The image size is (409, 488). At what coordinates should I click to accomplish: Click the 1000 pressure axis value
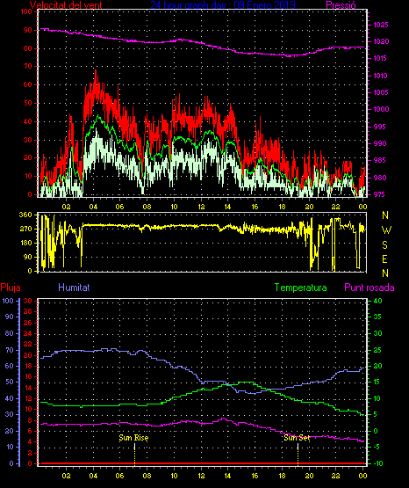coord(381,109)
